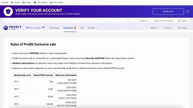Viewport: 193px width, 108px height.
Task: Open the IEO tab
Action: tap(82, 28)
